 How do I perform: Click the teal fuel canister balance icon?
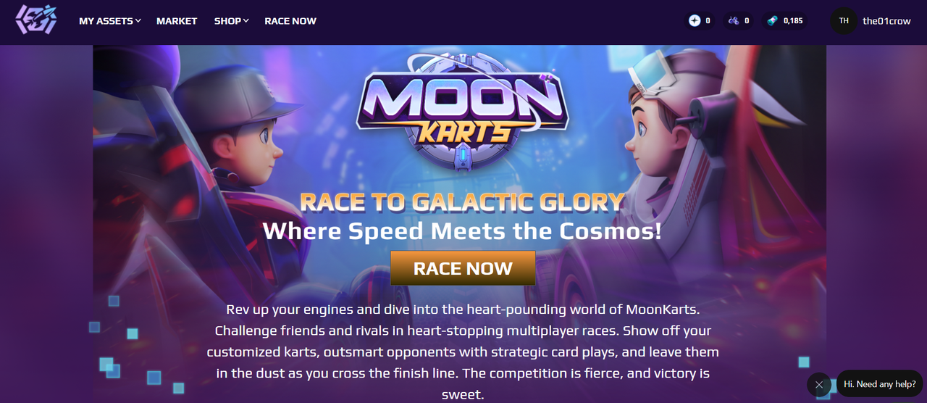pos(773,21)
